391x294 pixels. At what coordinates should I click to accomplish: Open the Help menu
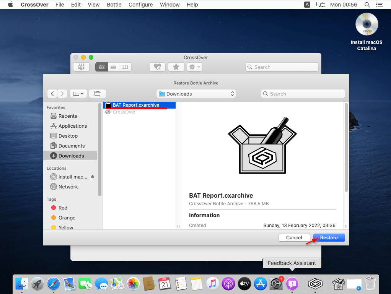coord(192,5)
